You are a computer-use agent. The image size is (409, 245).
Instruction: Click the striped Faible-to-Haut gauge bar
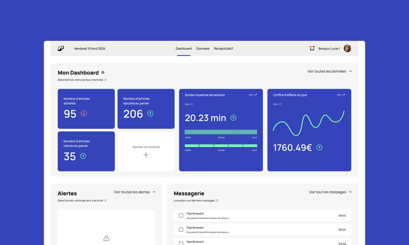pyautogui.click(x=221, y=132)
